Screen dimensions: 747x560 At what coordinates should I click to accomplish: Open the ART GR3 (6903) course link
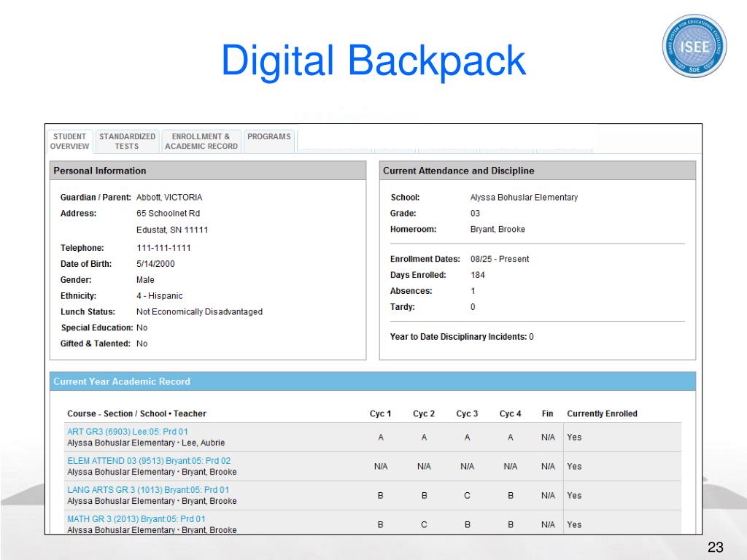[127, 432]
